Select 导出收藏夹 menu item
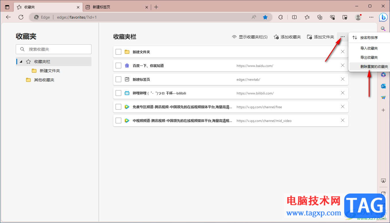Screen dimensions: 390x223 coord(369,58)
